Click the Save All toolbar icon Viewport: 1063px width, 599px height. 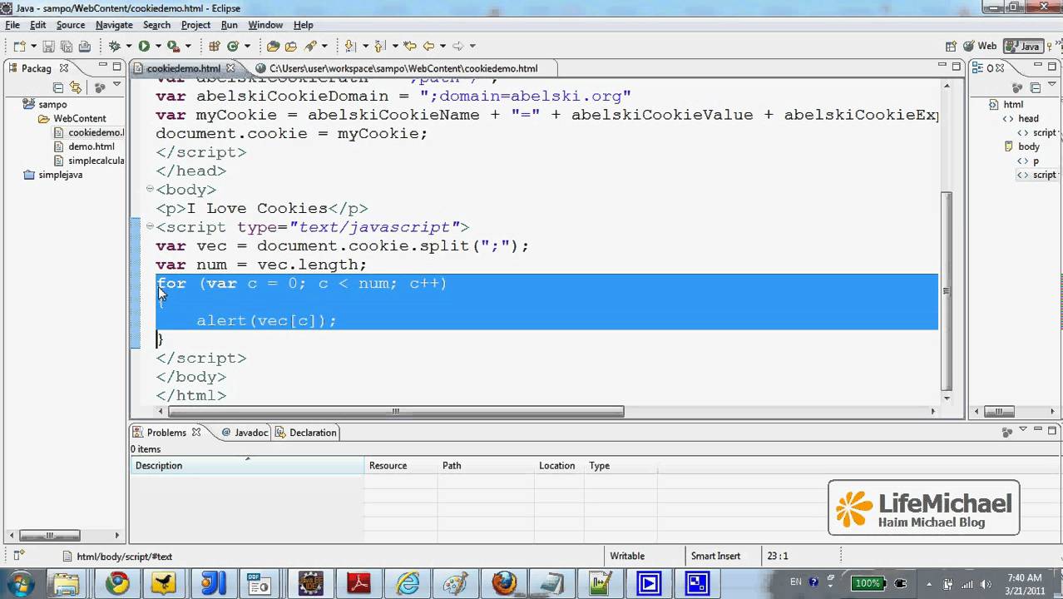coord(66,47)
